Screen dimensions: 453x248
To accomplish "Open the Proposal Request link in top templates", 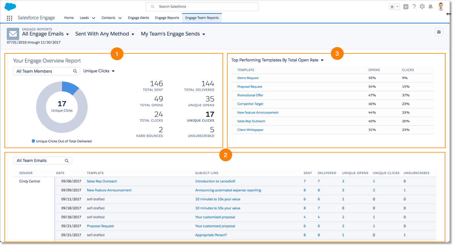I will pyautogui.click(x=250, y=87).
